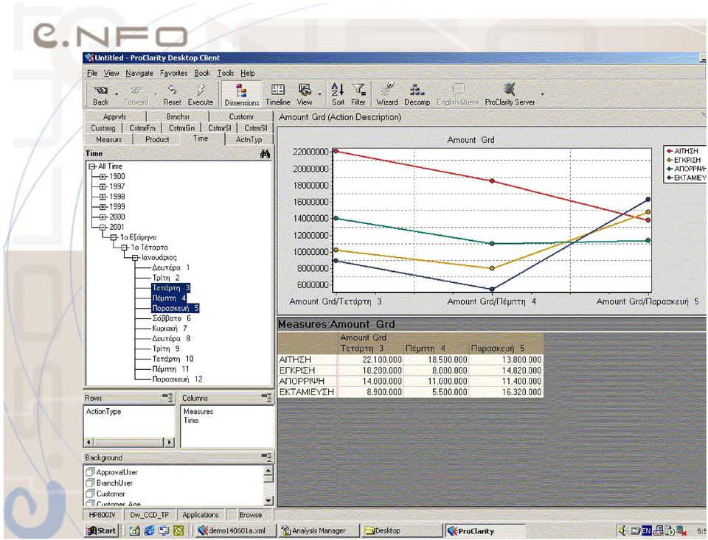Image resolution: width=708 pixels, height=540 pixels.
Task: Select the Τετάρτη 3 tree item
Action: (x=171, y=288)
